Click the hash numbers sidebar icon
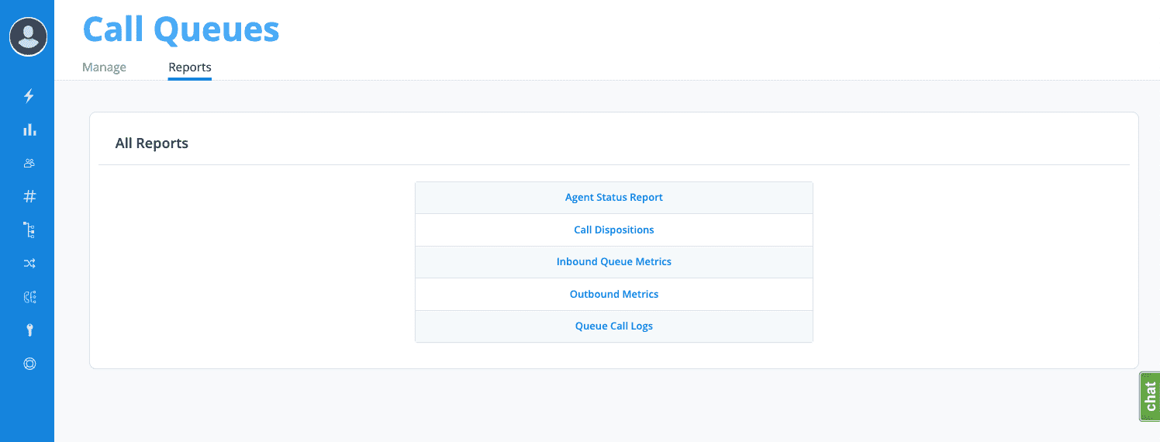Screen dimensions: 1160x442 29,196
